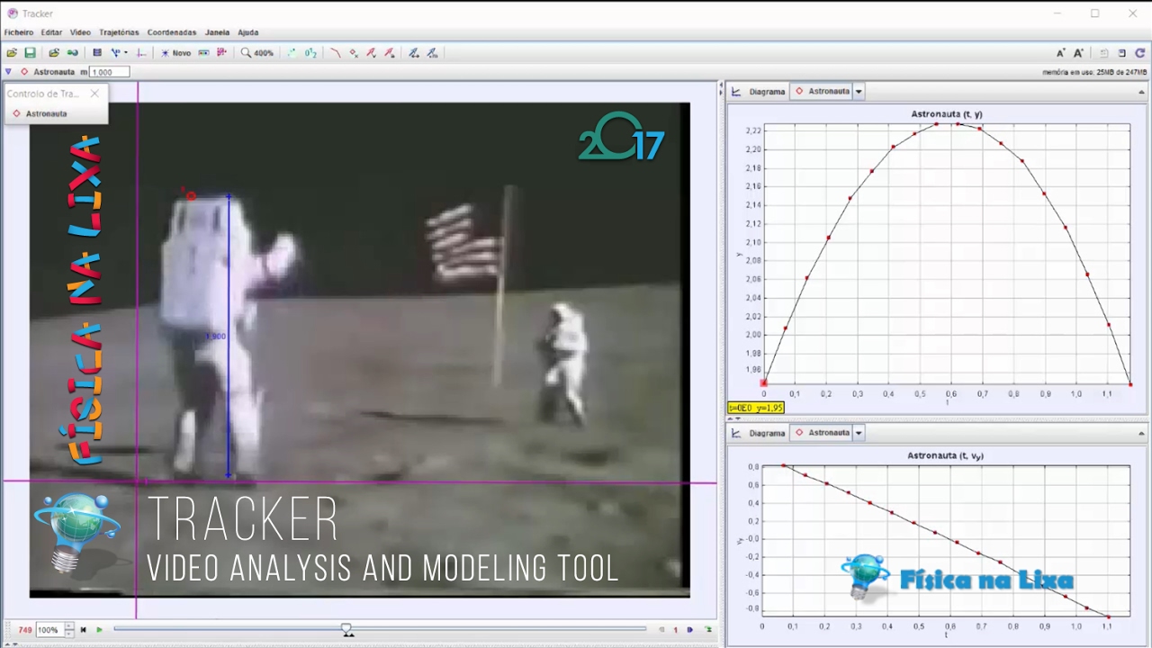Click the plot icon in bottom view
Screen dimensions: 1152x648
pos(736,433)
